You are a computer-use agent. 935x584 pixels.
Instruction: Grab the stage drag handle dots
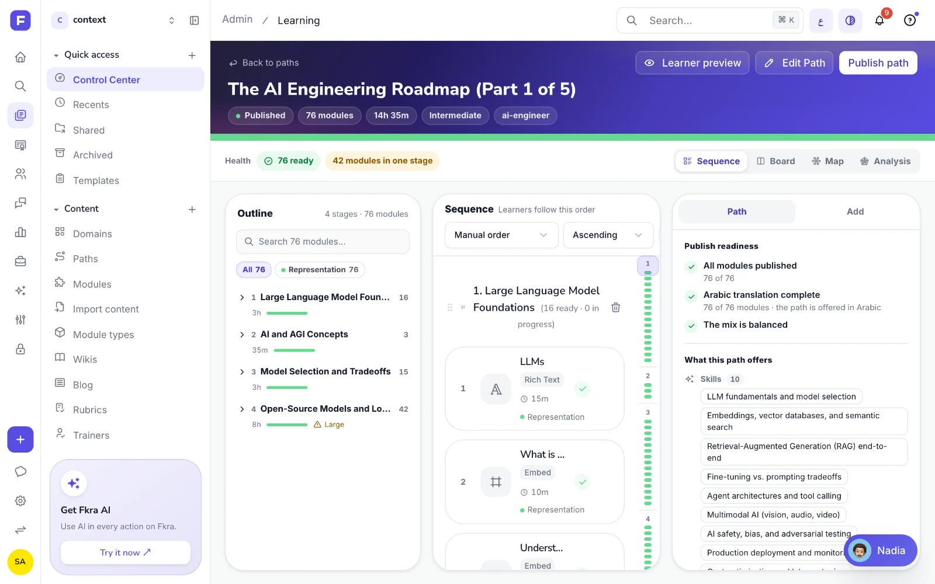point(450,307)
